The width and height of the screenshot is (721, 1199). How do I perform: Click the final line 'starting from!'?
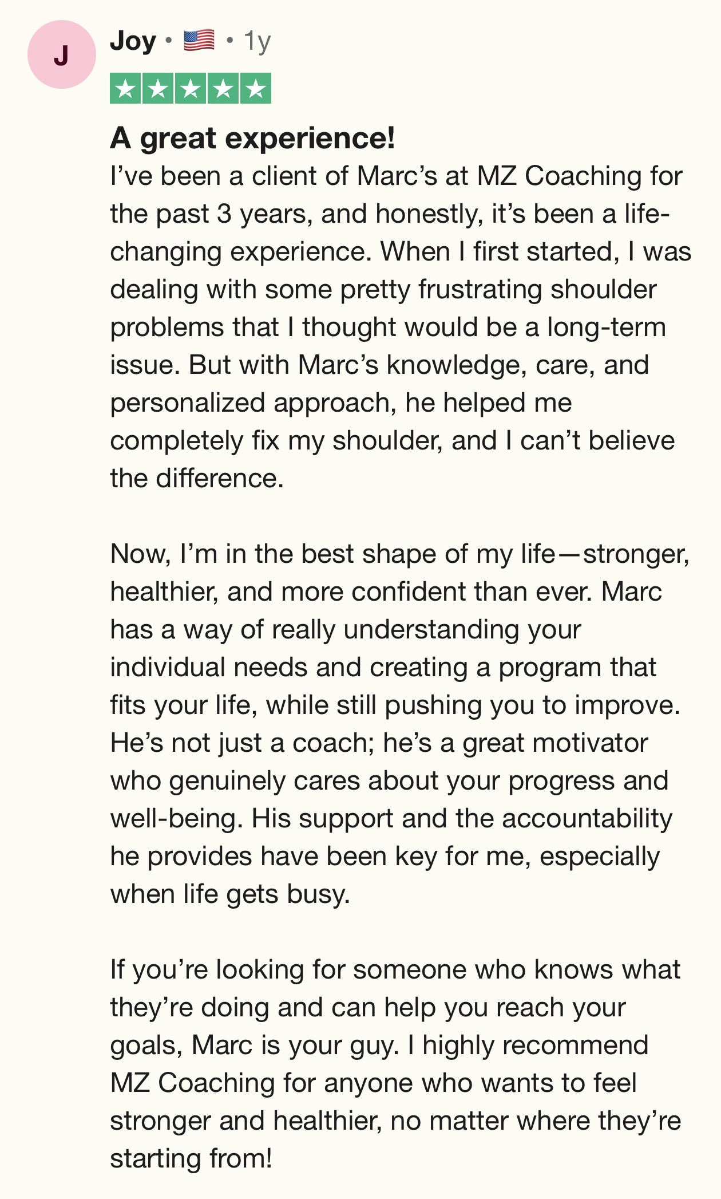(191, 1159)
